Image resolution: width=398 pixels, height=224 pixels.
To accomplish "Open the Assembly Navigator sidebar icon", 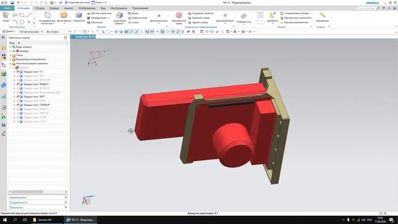I will click(x=4, y=48).
